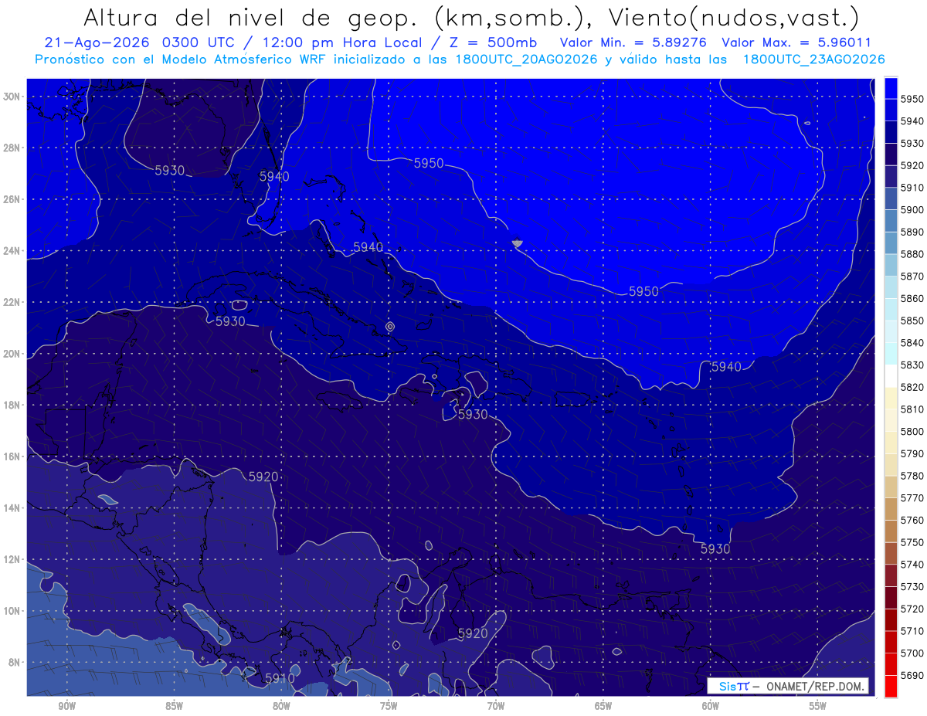Image resolution: width=927 pixels, height=716 pixels.
Task: Click the 60W longitude axis label
Action: click(x=711, y=706)
